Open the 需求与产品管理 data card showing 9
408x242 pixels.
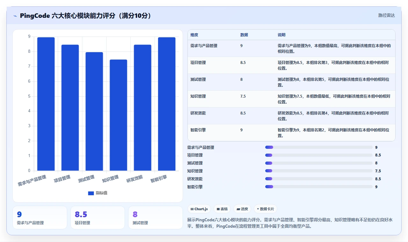coord(40,218)
